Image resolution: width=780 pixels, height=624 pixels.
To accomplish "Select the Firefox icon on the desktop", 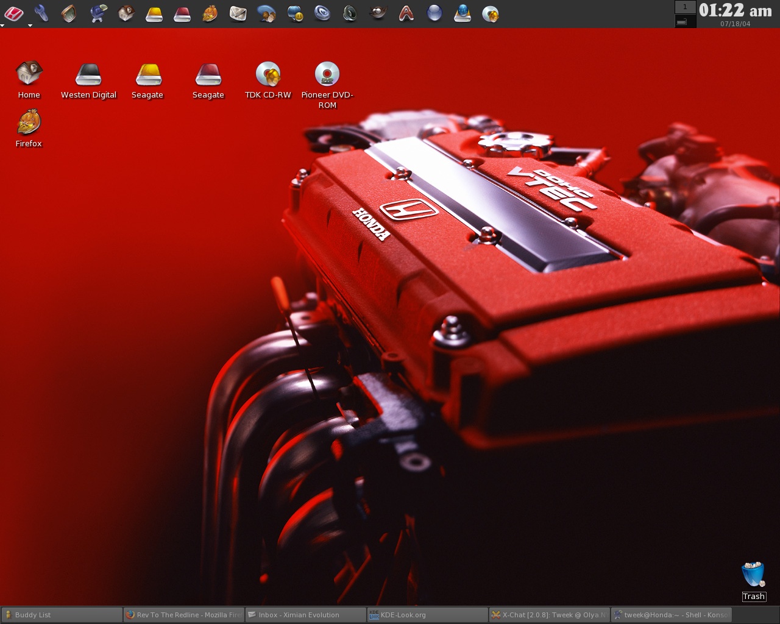I will point(29,129).
